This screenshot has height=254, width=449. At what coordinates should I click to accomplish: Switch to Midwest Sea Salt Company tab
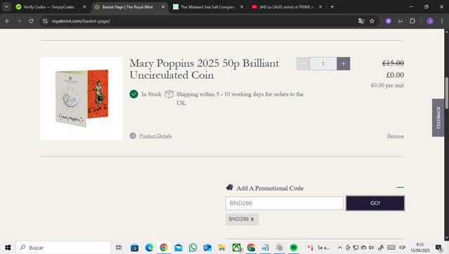click(207, 7)
